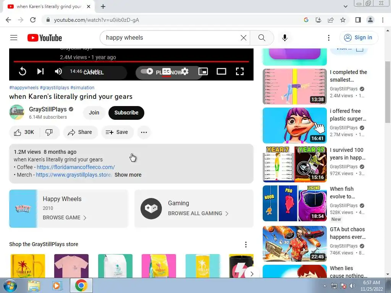This screenshot has height=293, width=391.
Task: Click the Google icon in address bar
Action: [306, 20]
